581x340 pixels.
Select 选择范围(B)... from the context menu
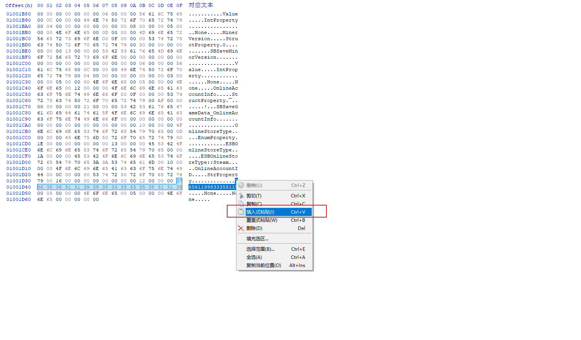pyautogui.click(x=260, y=249)
